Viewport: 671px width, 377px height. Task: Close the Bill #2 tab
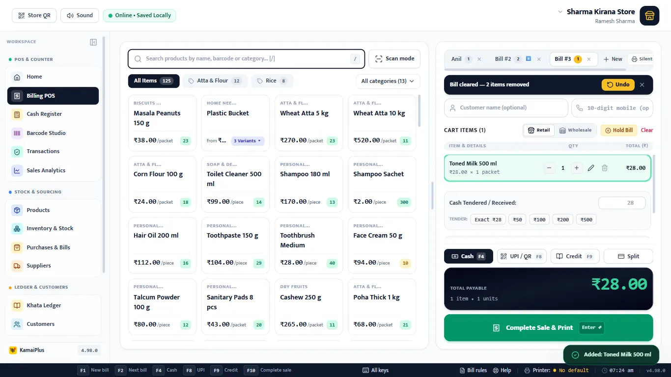coord(539,59)
